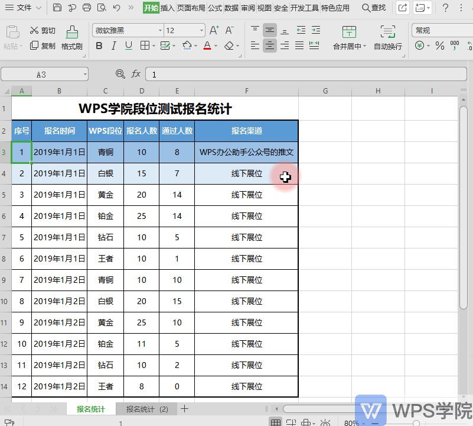
Task: Click the increase indent icon
Action: pos(316,30)
